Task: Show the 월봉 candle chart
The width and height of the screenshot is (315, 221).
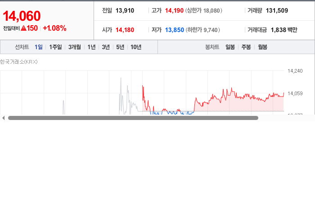Action: point(262,47)
